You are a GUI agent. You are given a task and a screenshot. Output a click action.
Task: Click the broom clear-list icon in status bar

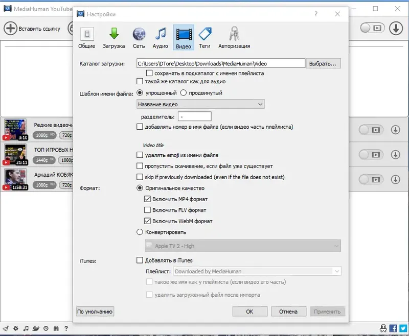point(6,328)
